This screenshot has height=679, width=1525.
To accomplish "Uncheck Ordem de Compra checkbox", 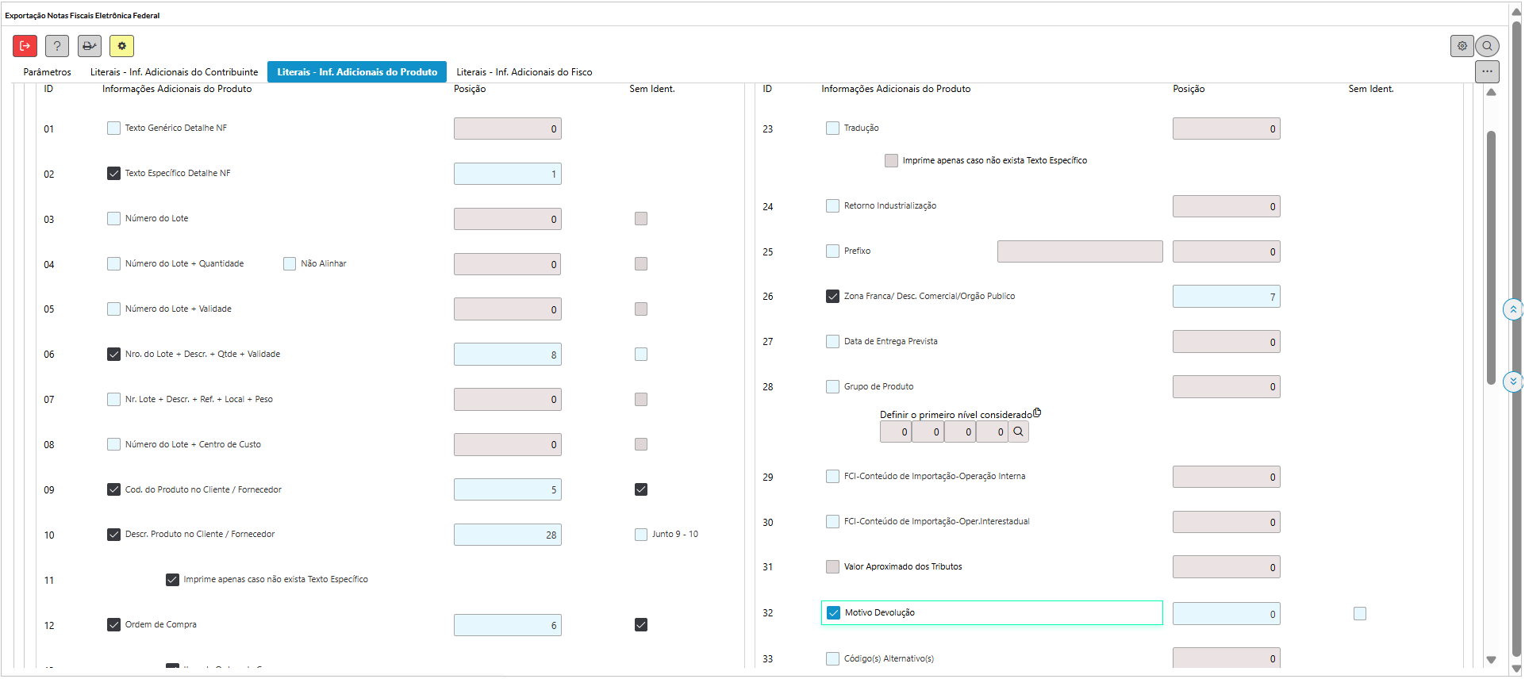I will point(114,624).
